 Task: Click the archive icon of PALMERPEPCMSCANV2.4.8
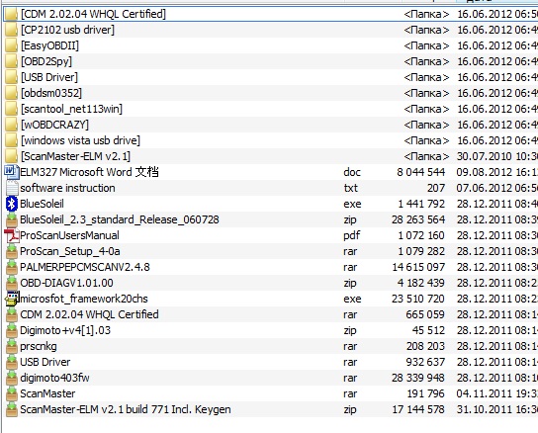[x=12, y=267]
